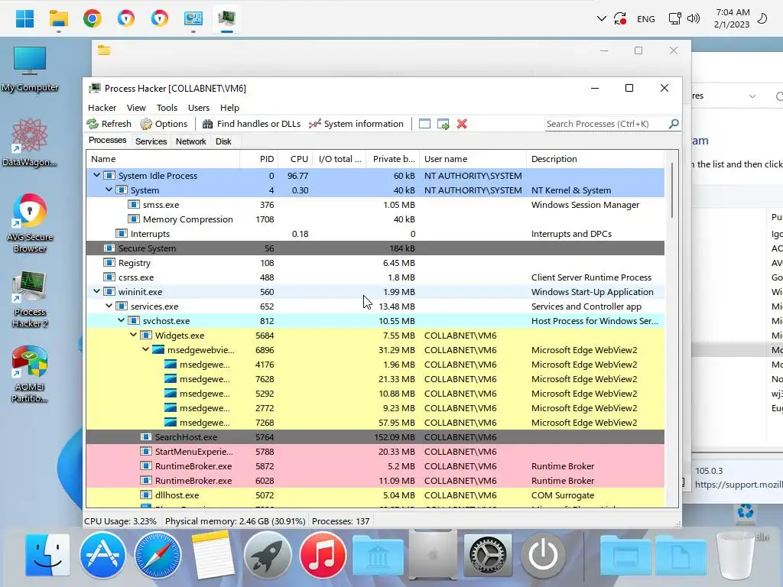Open the Tools menu
This screenshot has width=783, height=587.
(167, 108)
